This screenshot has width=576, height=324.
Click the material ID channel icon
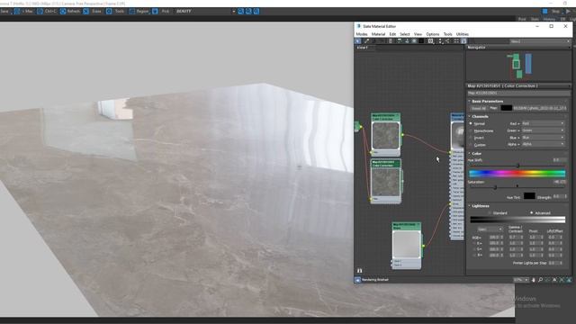tap(431, 41)
